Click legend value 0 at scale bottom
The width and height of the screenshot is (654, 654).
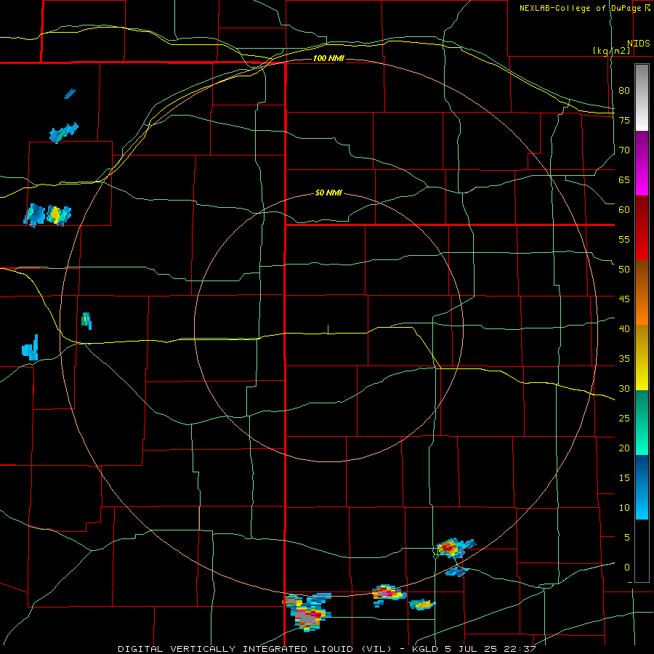point(627,568)
